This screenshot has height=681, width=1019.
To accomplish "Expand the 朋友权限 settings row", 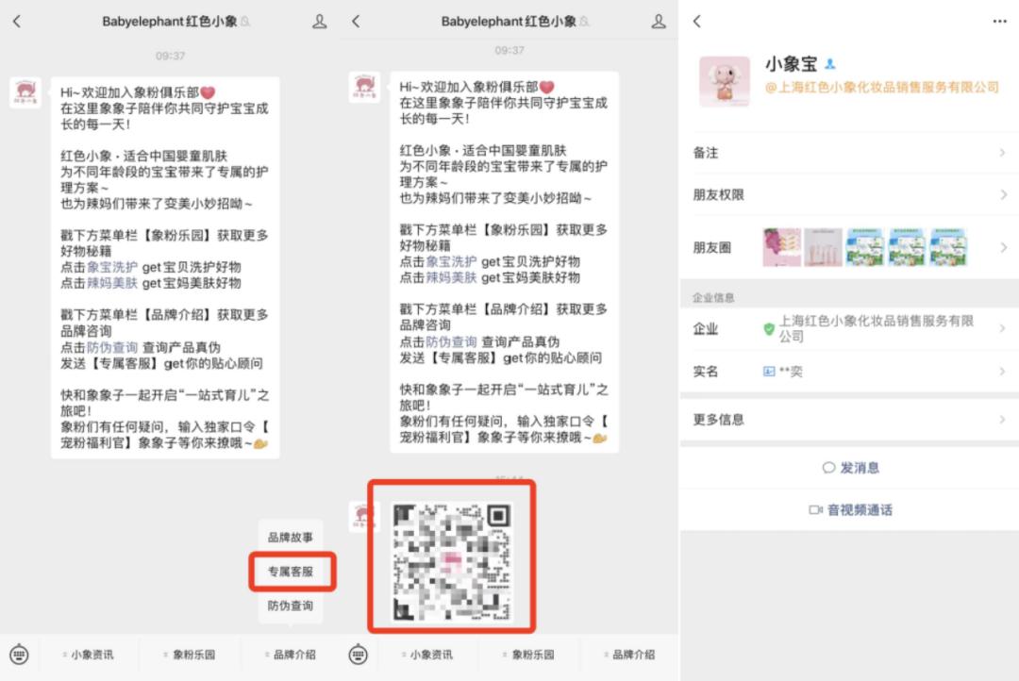I will (849, 194).
